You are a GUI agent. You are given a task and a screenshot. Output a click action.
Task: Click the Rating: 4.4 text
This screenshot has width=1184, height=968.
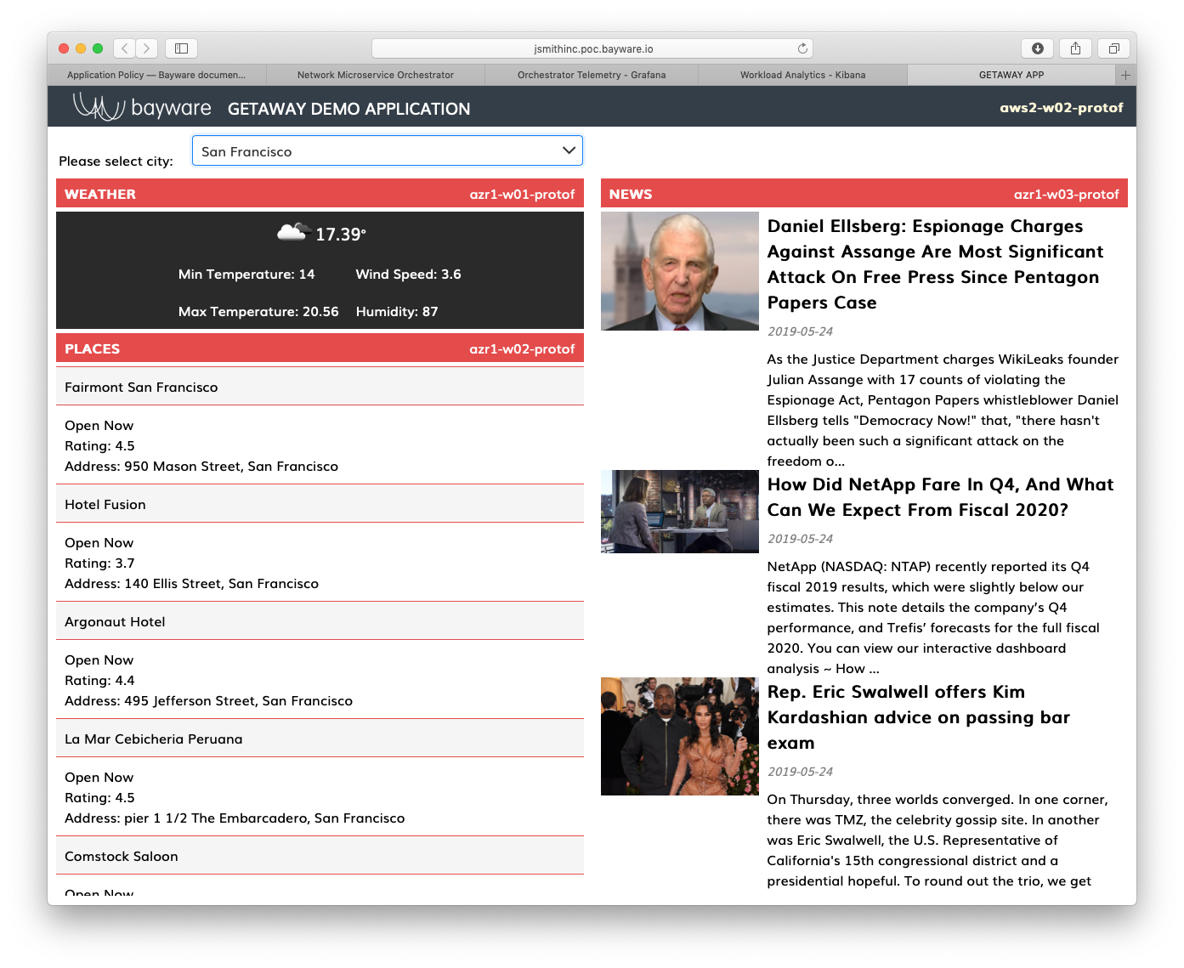99,681
